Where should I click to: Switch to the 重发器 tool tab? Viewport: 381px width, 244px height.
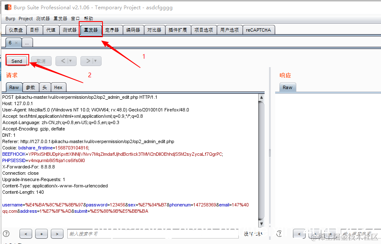(91, 30)
